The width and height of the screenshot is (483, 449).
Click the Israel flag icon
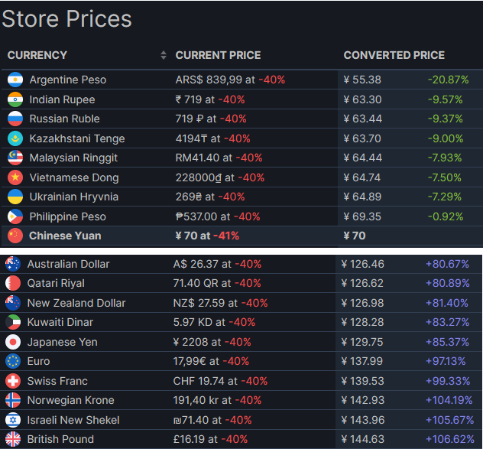pos(13,420)
